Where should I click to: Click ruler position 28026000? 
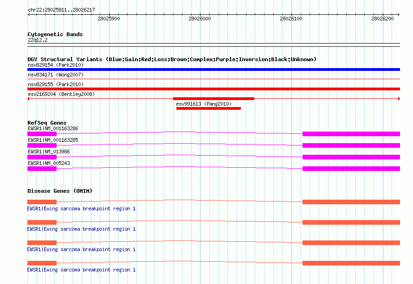pyautogui.click(x=200, y=19)
